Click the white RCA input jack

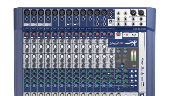(x=111, y=17)
